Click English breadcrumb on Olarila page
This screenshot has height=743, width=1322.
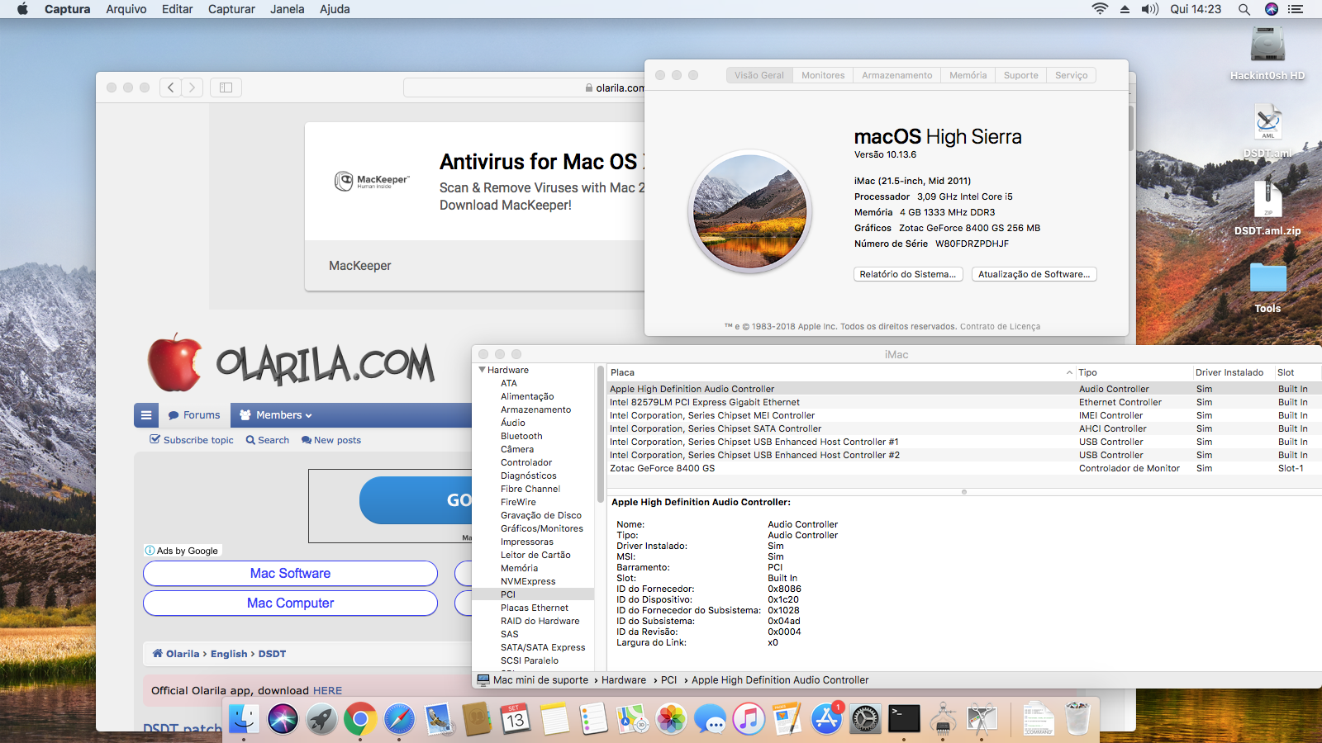[229, 654]
